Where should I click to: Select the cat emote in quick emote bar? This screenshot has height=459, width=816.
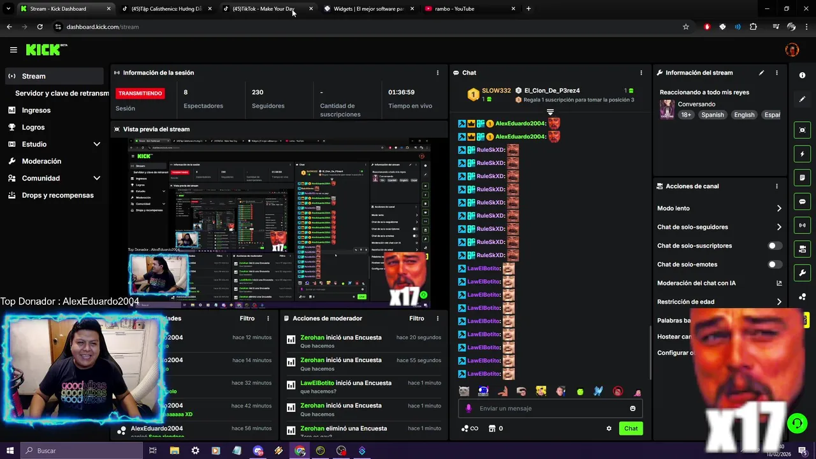[x=464, y=391]
